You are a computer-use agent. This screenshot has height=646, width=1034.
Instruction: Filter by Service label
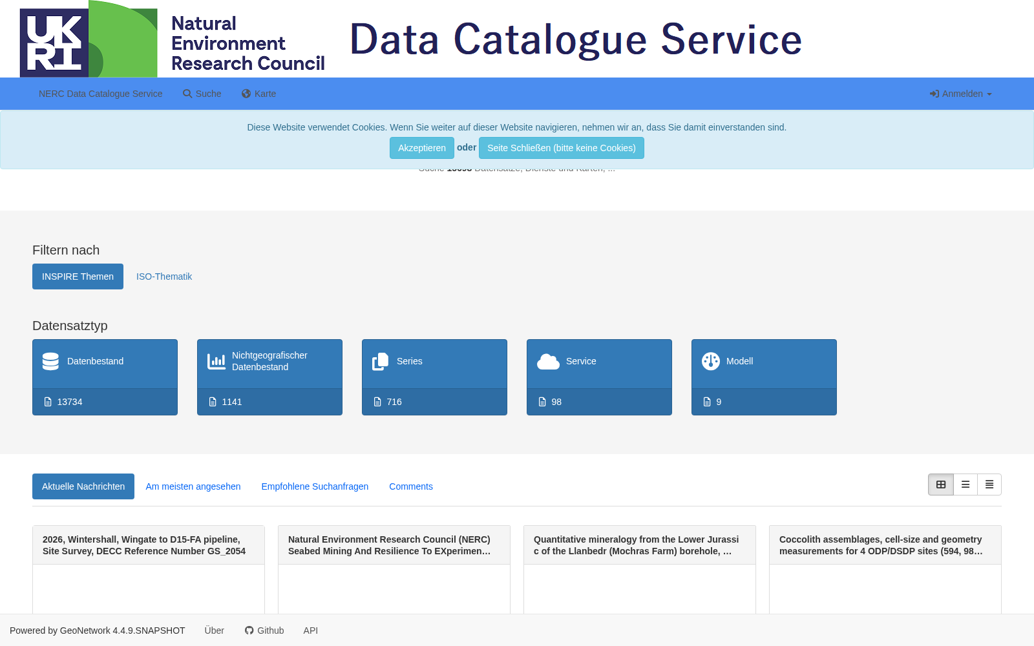(x=581, y=361)
